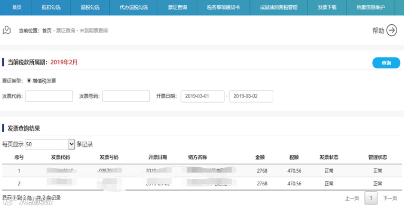Image resolution: width=404 pixels, height=208 pixels.
Task: Click the 帮助 arrow circle icon
Action: point(392,30)
